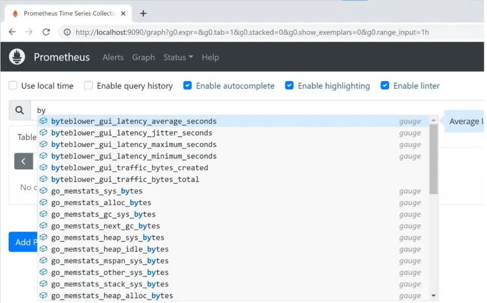487x303 pixels.
Task: Uncheck Enable highlighting
Action: (289, 85)
